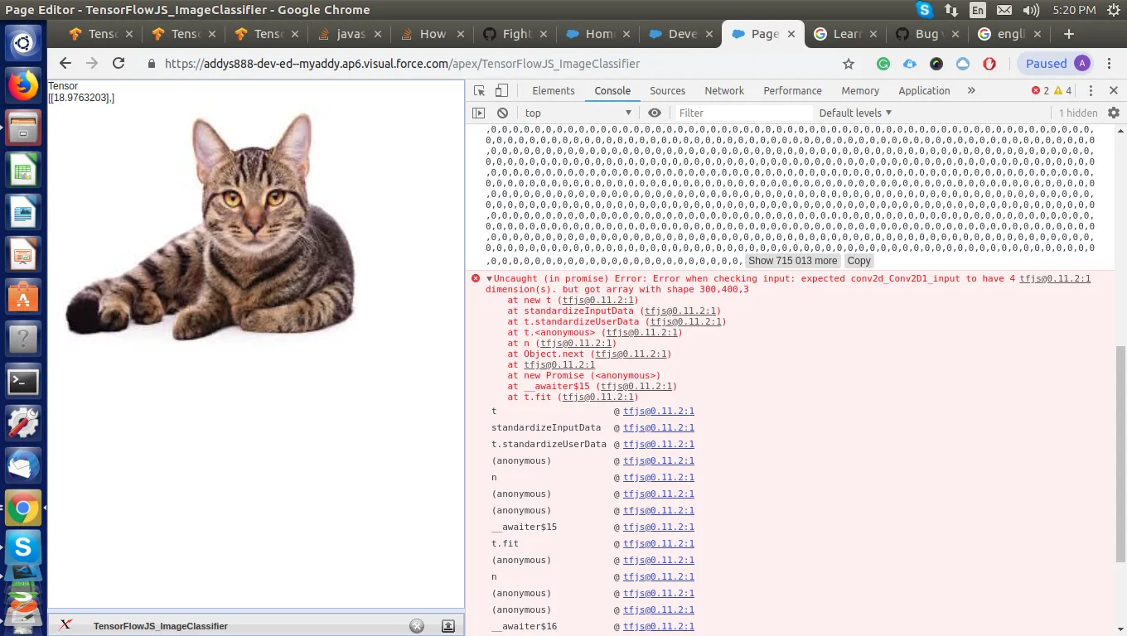Click 'Show 715 013 more' button
The width and height of the screenshot is (1127, 636).
[793, 261]
